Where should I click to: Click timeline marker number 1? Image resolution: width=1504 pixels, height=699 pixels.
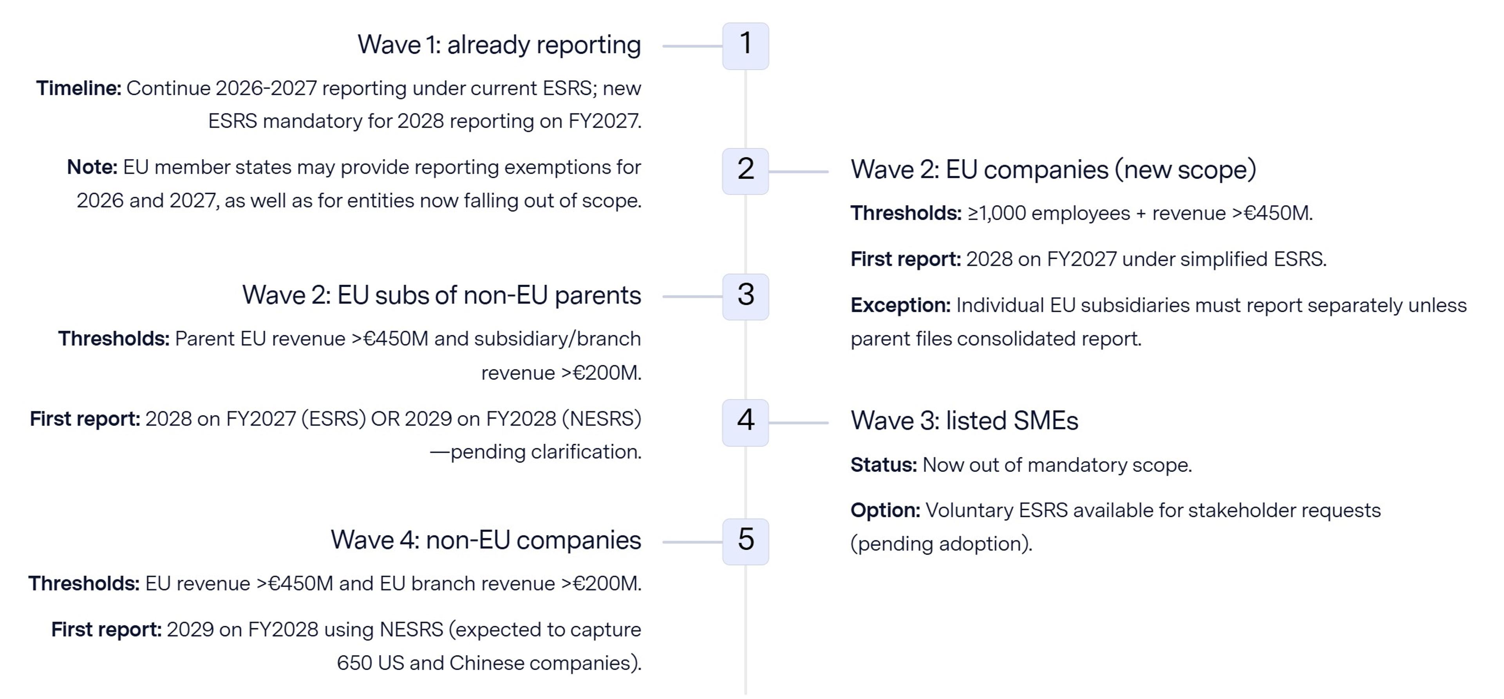click(x=746, y=46)
